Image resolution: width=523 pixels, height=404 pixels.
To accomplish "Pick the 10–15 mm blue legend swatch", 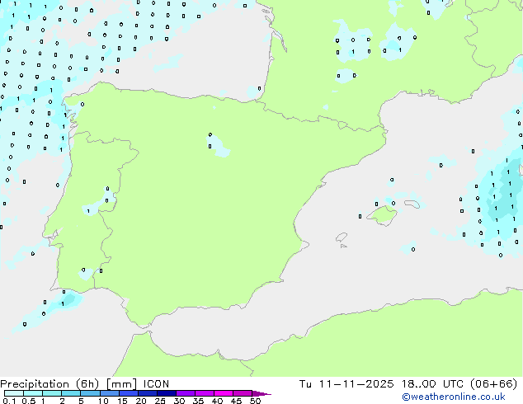I will click(109, 393).
